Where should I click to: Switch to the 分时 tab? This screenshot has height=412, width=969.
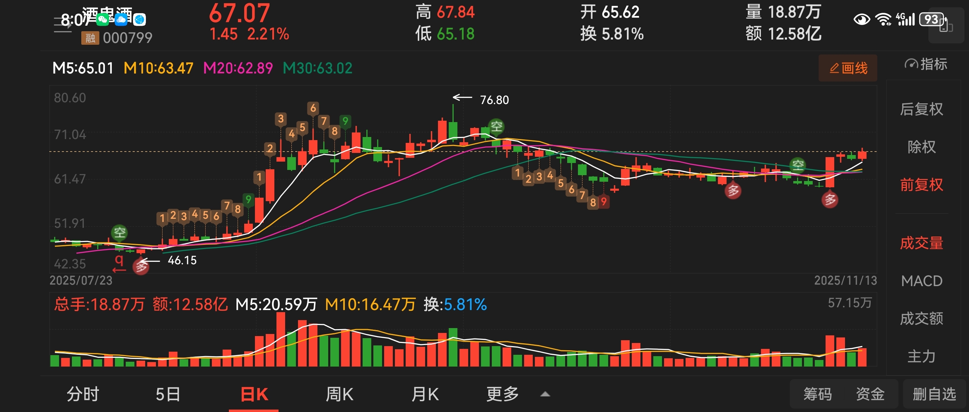[x=83, y=394]
